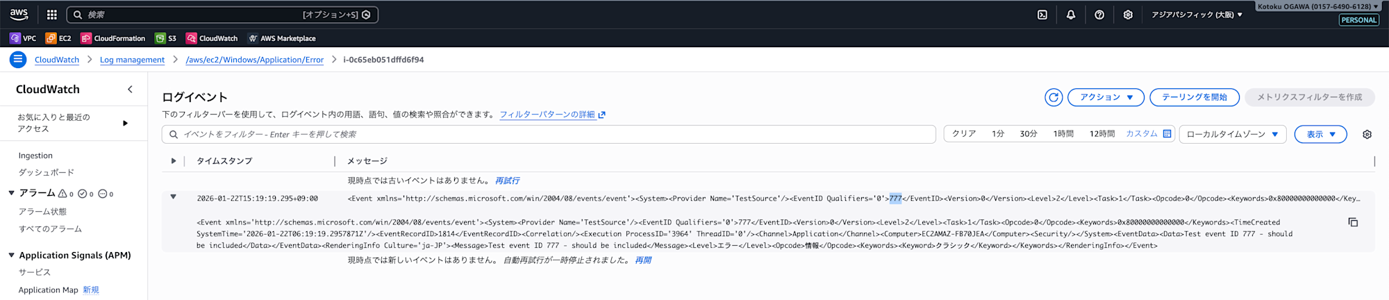Open すべてのアラーム in the sidebar

pos(50,228)
